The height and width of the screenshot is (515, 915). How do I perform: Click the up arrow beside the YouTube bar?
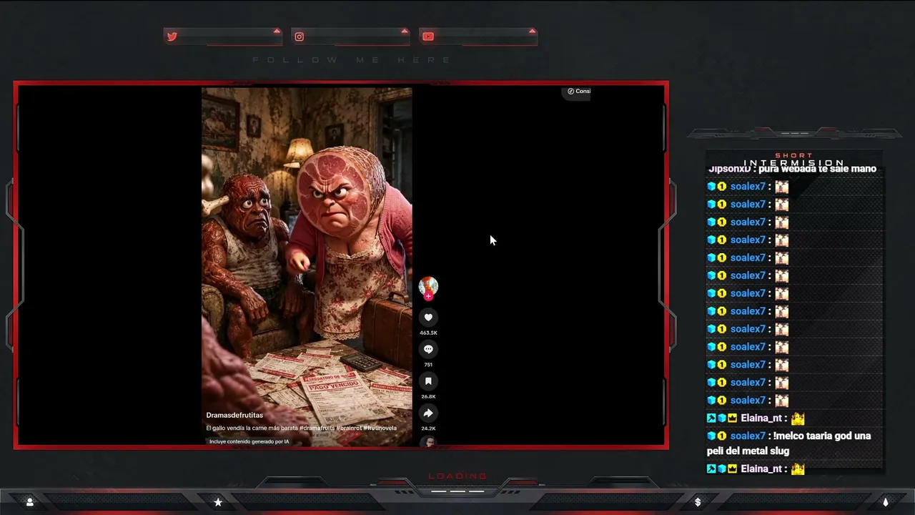tap(532, 31)
